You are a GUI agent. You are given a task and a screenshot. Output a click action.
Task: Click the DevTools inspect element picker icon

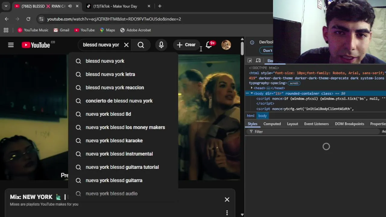click(x=250, y=61)
